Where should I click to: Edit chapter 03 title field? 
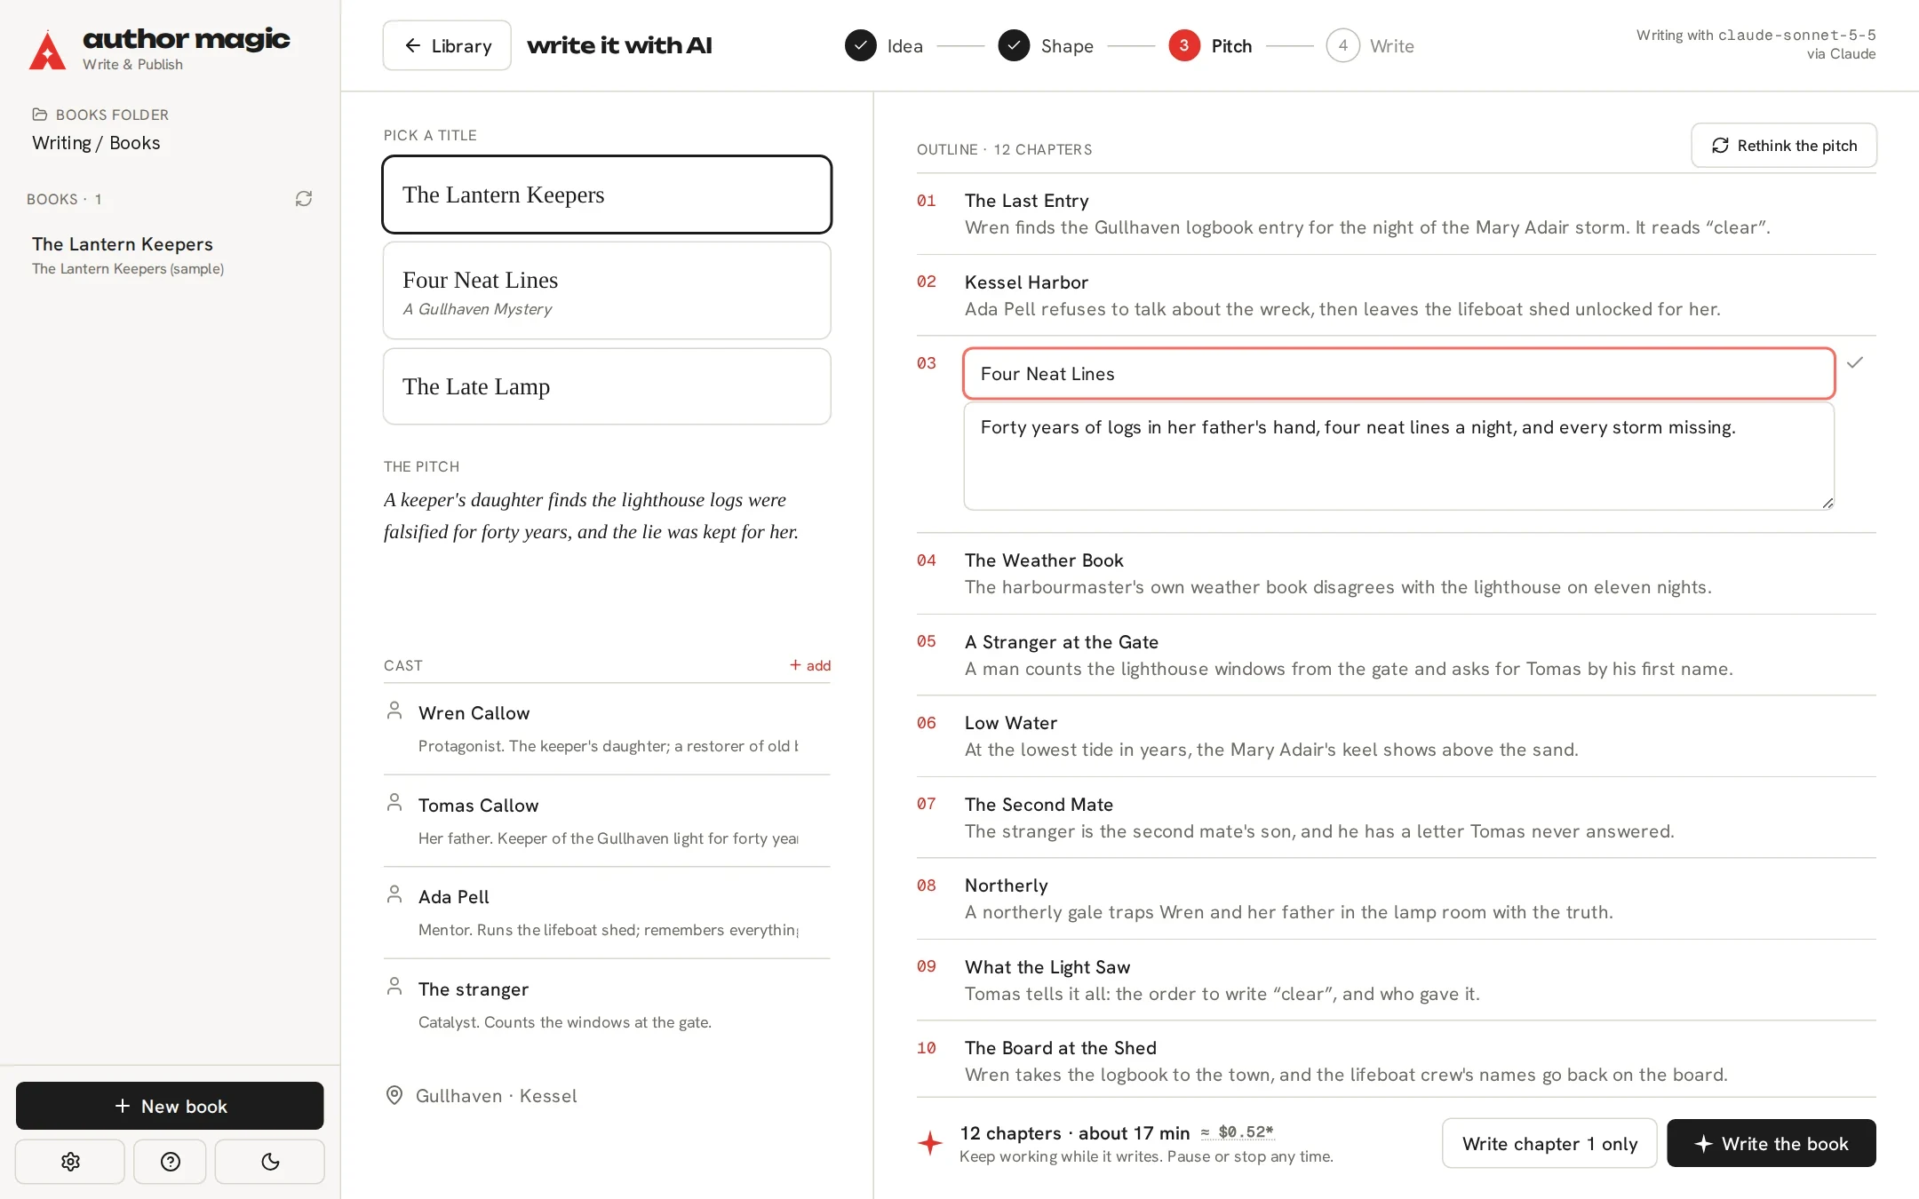(1399, 374)
